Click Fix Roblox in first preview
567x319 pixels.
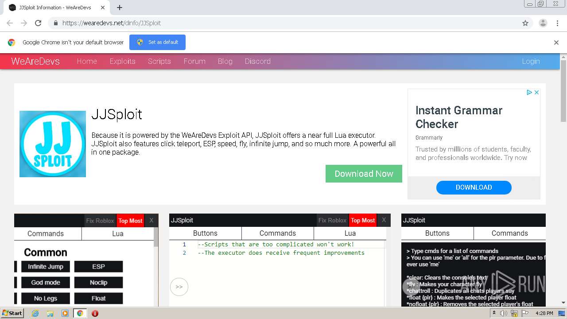coord(100,221)
